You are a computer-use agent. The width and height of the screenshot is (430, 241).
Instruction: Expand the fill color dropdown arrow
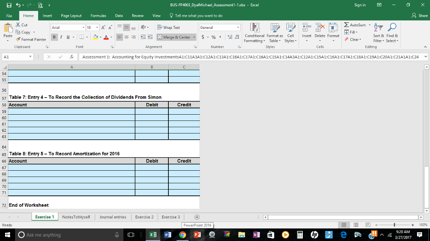click(100, 37)
